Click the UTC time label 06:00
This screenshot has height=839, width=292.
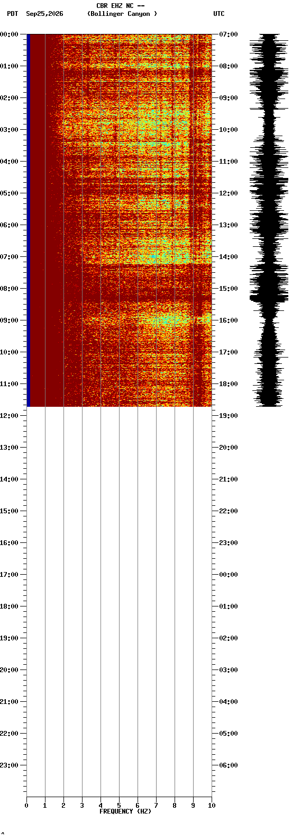coord(229,765)
